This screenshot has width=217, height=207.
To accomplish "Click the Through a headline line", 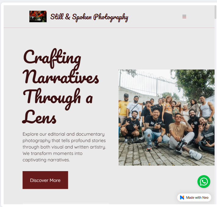I will 58,98.
